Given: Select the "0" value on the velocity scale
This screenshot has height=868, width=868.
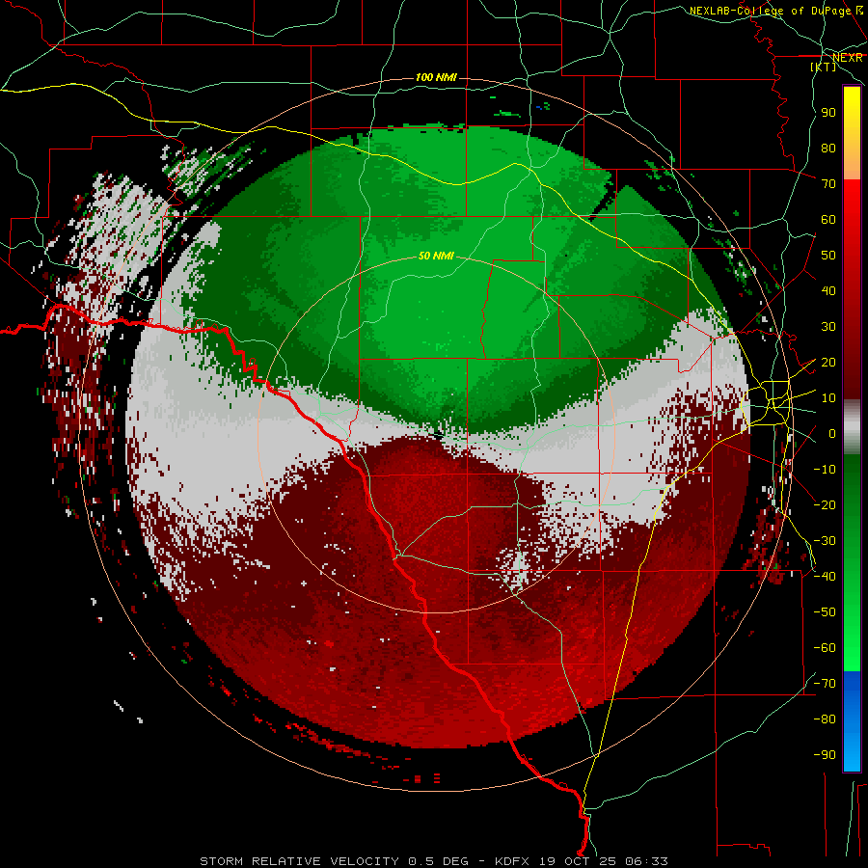Looking at the screenshot, I should click(832, 434).
